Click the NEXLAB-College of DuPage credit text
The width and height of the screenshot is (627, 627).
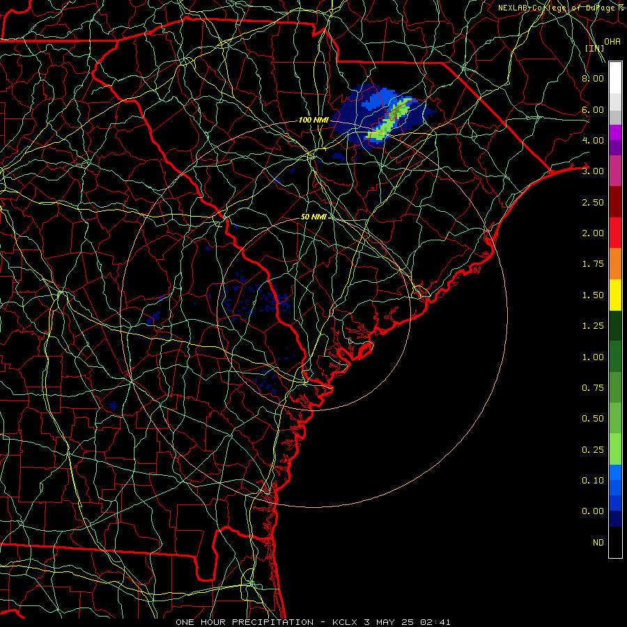[x=562, y=8]
